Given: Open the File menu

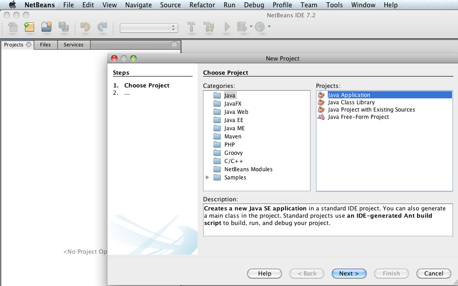Looking at the screenshot, I should point(68,5).
